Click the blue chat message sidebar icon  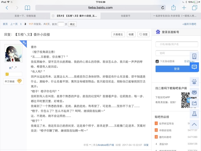(194, 67)
